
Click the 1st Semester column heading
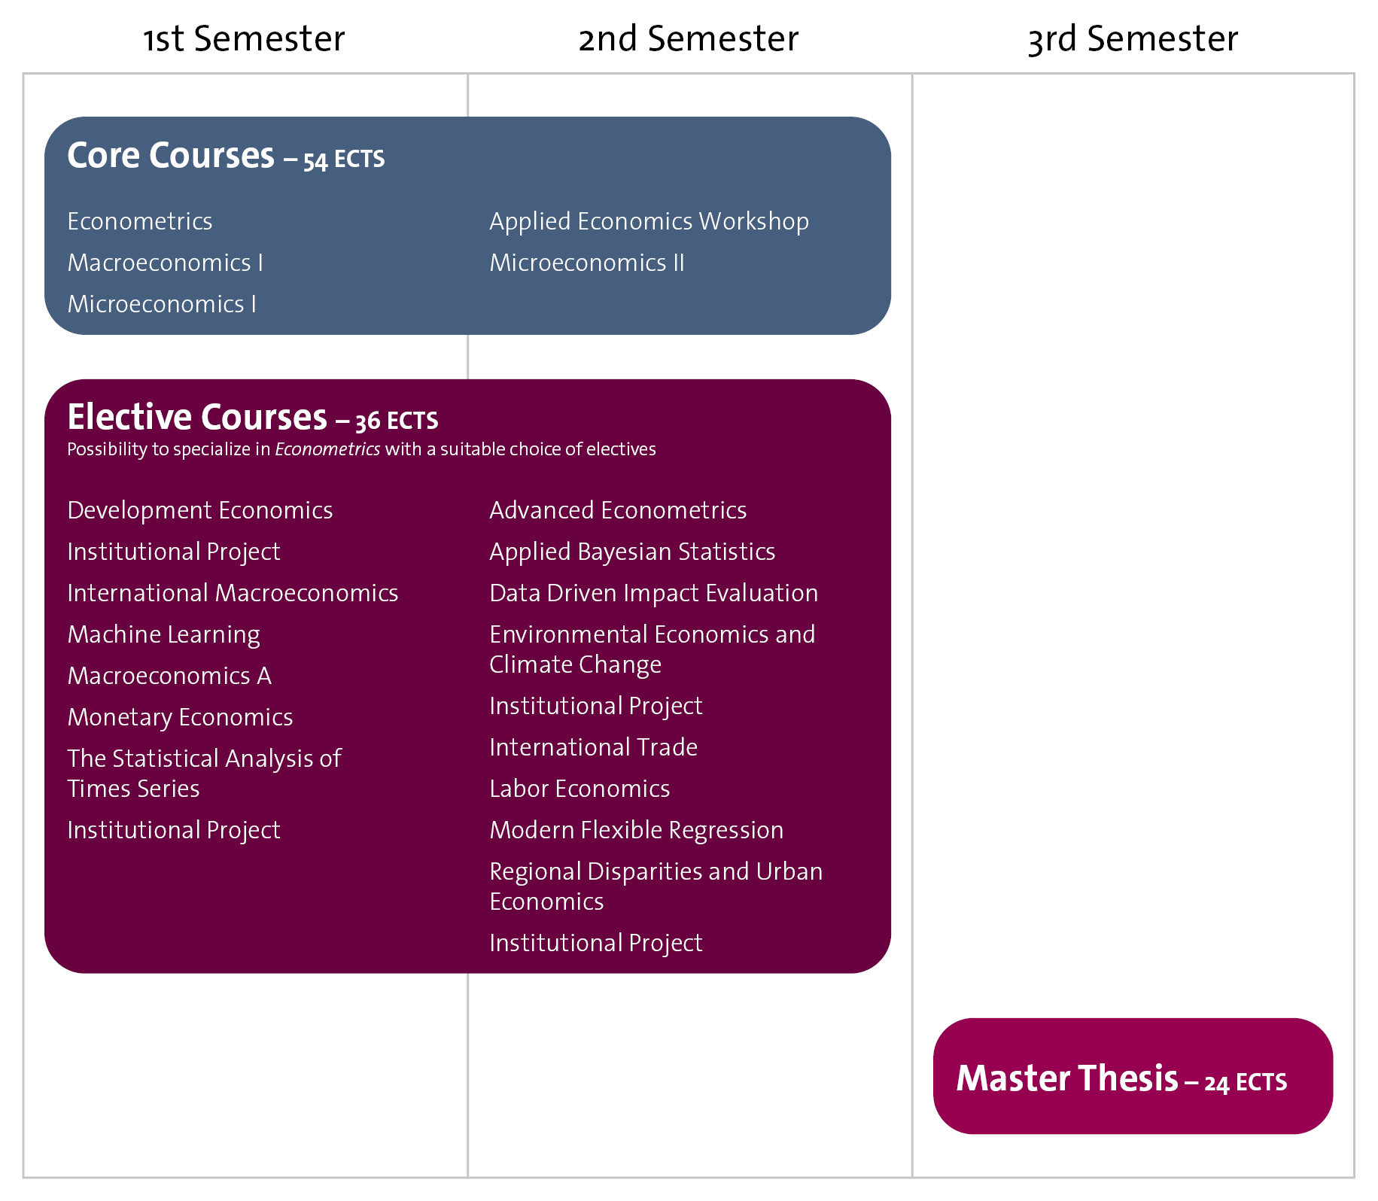pos(244,39)
